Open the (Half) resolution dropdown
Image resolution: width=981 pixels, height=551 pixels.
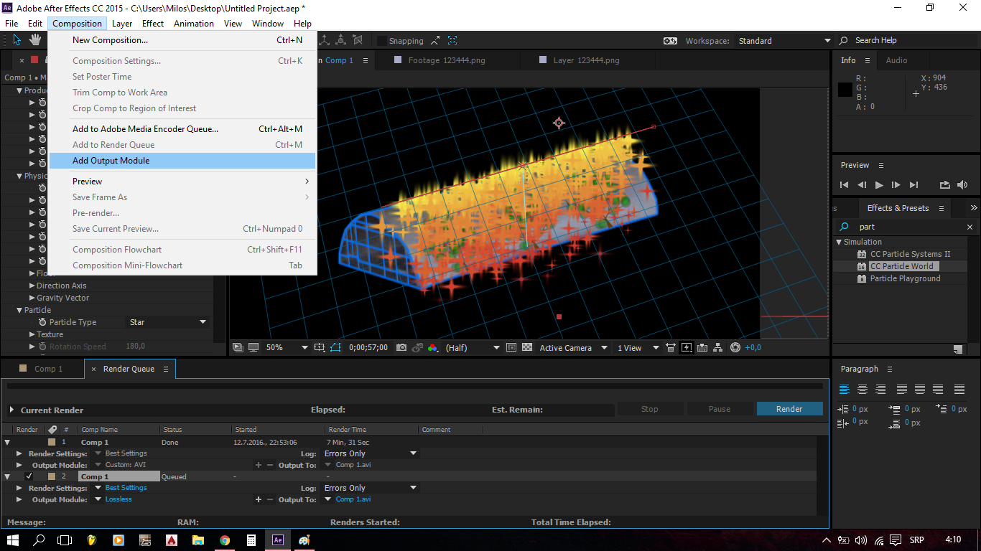473,347
